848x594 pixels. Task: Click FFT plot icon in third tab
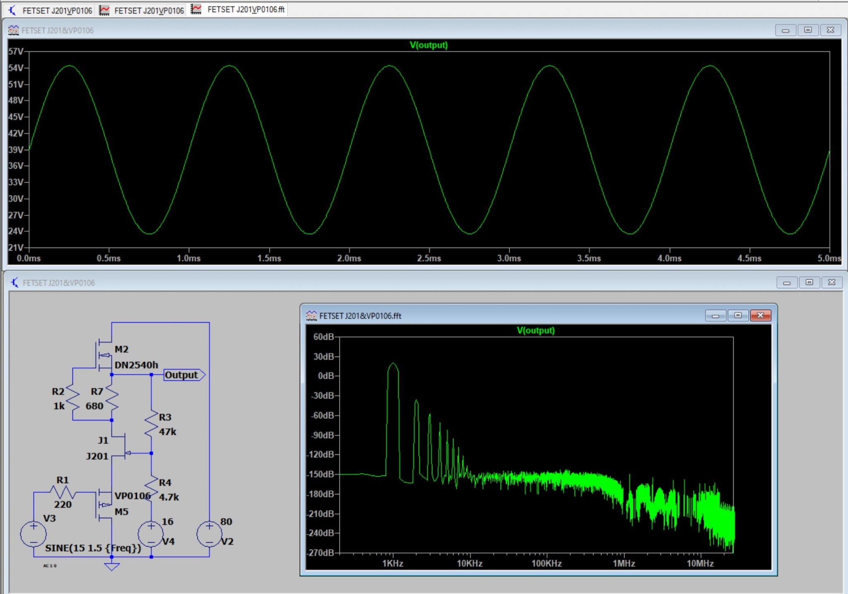(196, 9)
